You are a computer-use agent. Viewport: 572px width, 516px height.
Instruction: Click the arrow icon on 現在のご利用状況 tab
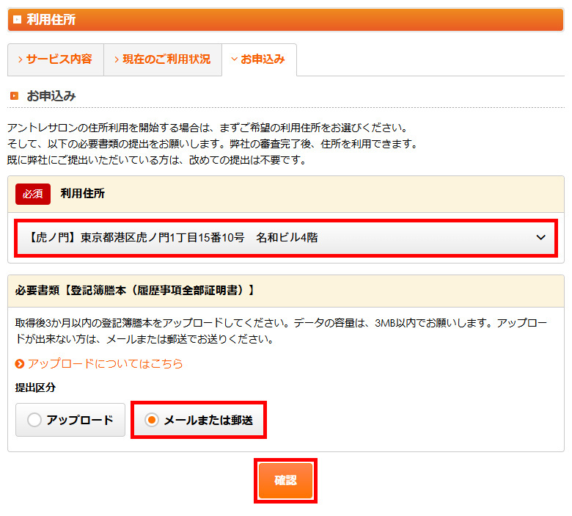coord(117,59)
